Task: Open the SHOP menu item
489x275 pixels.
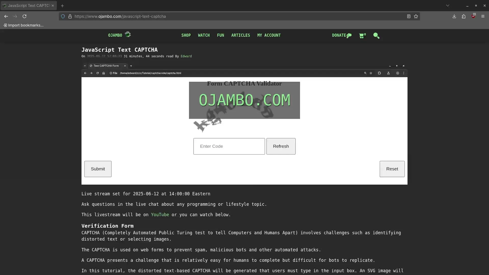Action: pyautogui.click(x=186, y=35)
